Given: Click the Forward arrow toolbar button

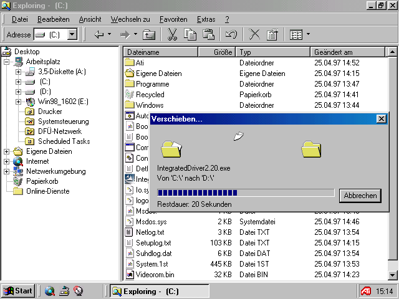Looking at the screenshot, I should tap(125, 35).
